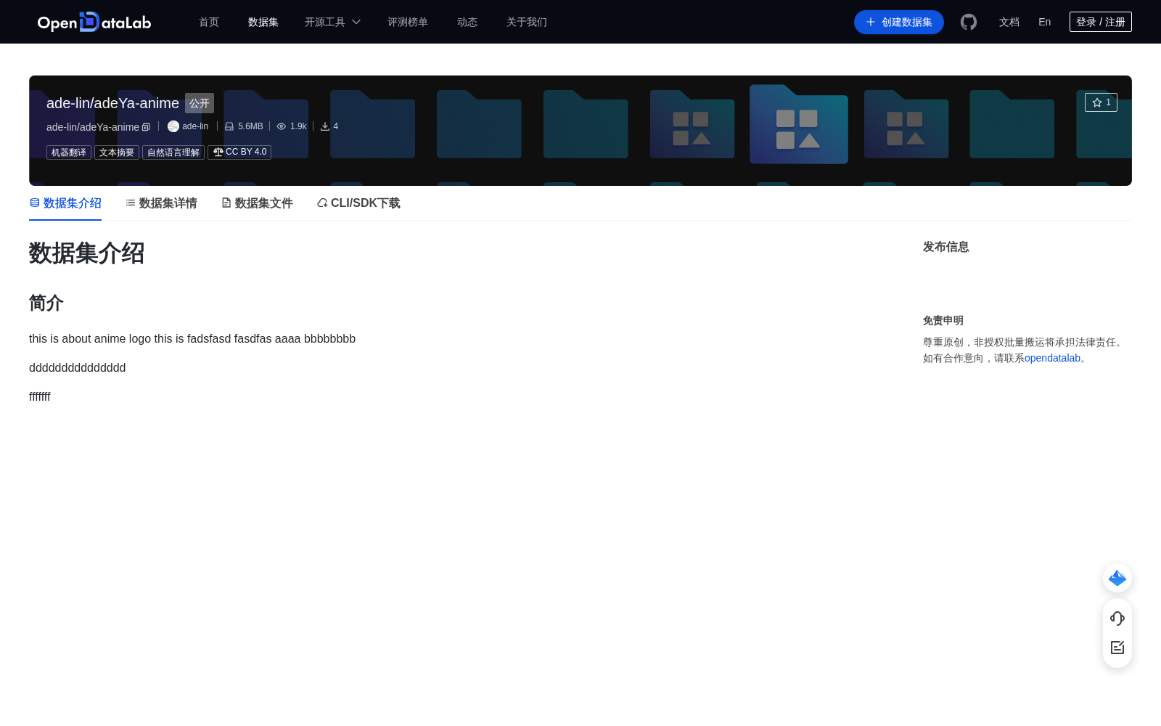
Task: Star the adeYa-anime dataset
Action: [1101, 102]
